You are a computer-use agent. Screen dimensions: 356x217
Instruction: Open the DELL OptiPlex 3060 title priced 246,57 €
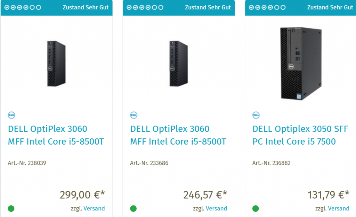[178, 135]
